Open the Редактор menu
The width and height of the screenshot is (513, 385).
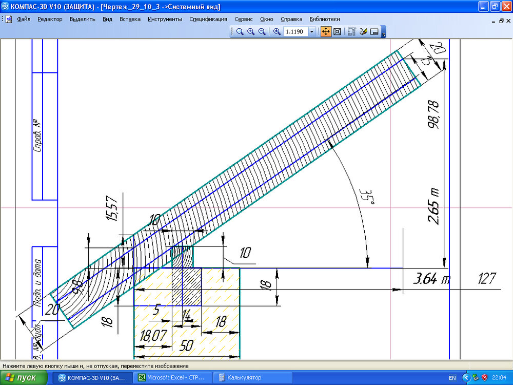pyautogui.click(x=50, y=20)
